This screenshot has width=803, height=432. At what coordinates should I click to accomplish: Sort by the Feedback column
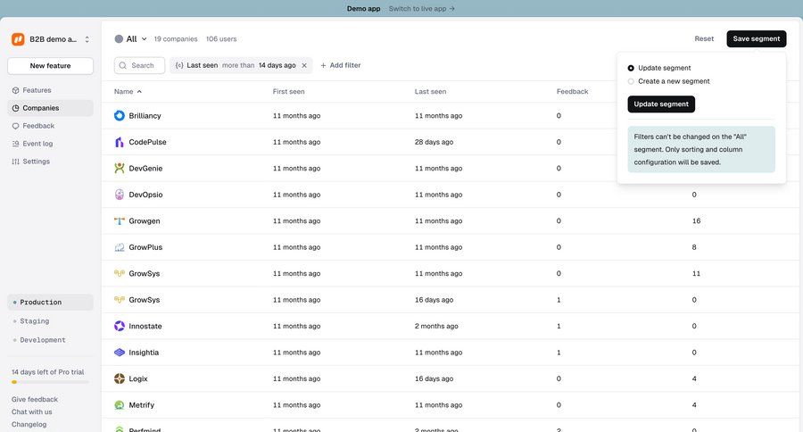[572, 92]
